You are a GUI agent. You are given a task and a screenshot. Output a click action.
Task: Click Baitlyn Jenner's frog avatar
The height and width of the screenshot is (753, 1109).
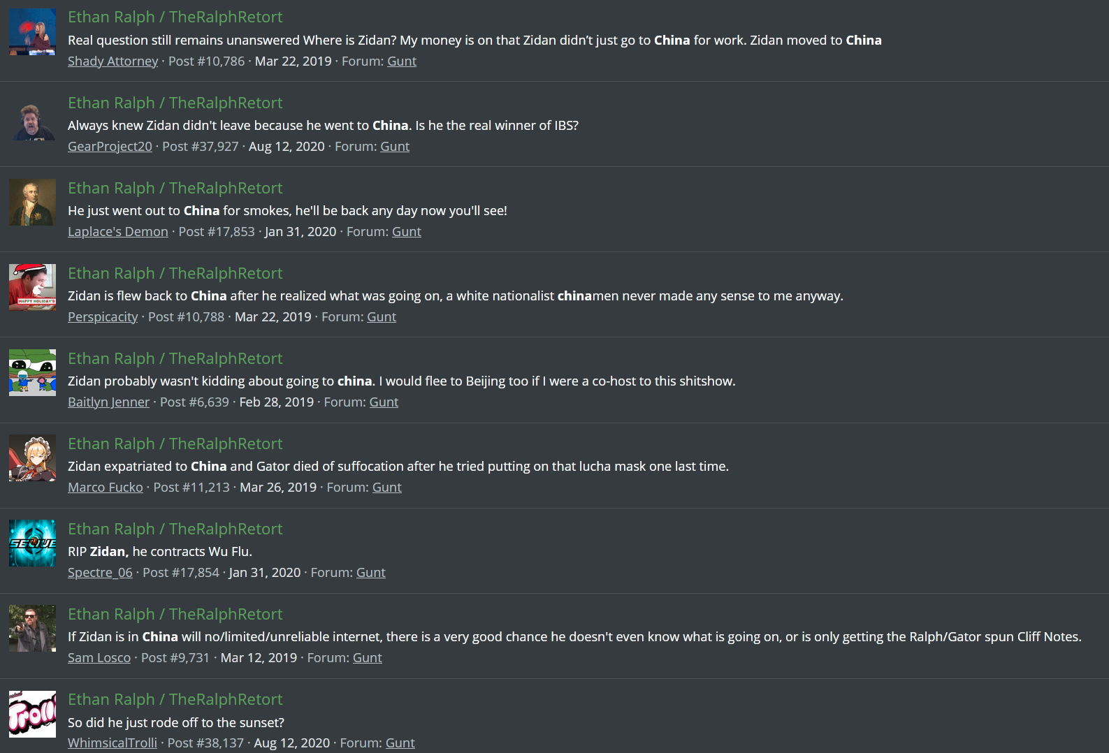[x=32, y=373]
